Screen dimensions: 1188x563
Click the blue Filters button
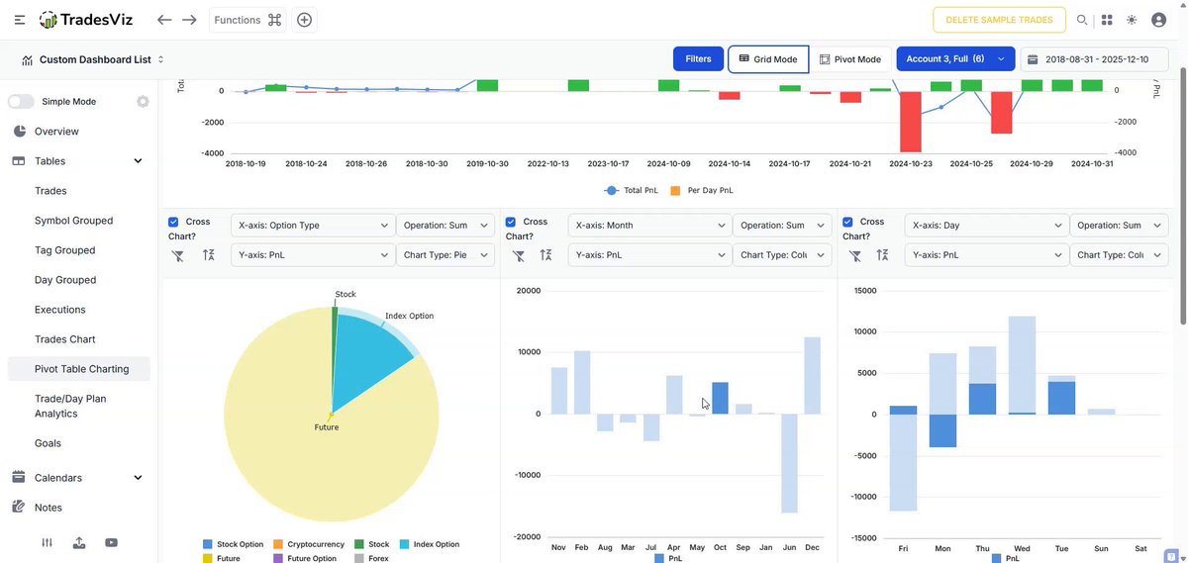(698, 59)
